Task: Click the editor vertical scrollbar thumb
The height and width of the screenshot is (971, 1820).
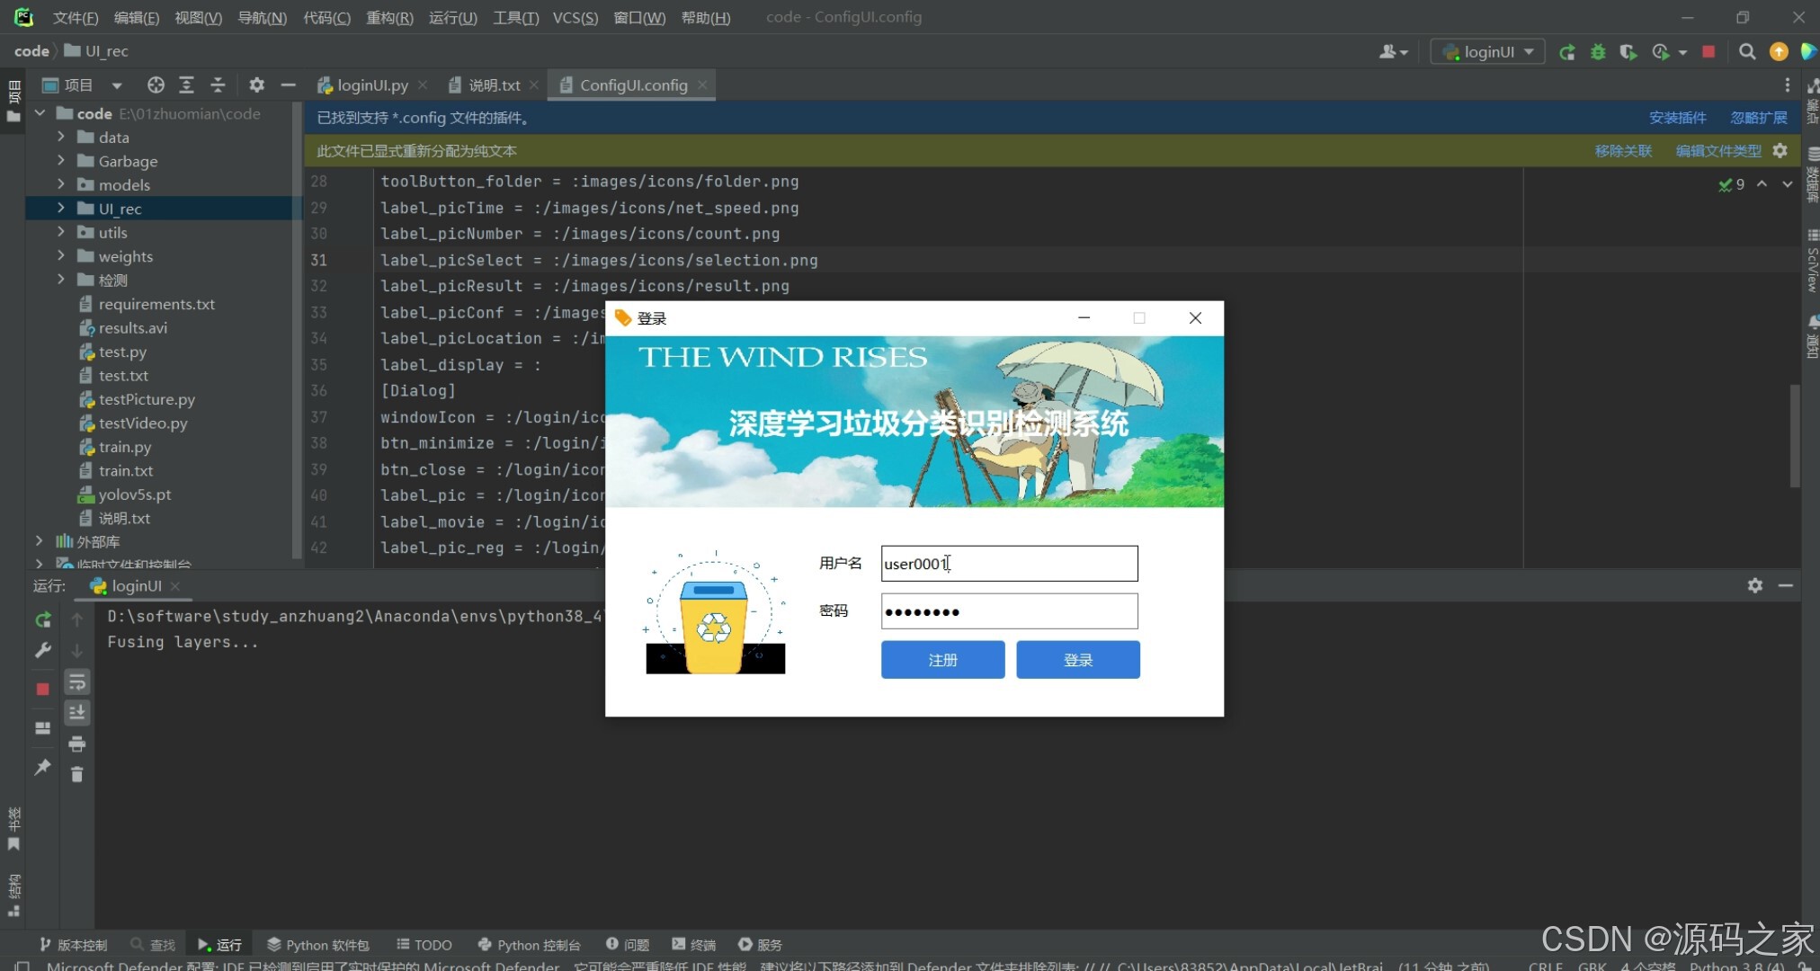Action: point(1794,436)
